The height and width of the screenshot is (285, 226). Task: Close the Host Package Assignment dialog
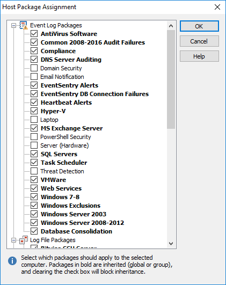pos(217,7)
